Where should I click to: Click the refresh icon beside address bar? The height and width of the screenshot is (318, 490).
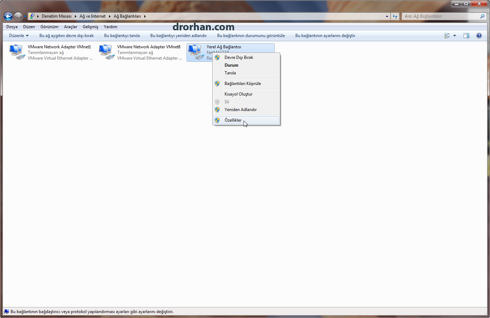(395, 16)
